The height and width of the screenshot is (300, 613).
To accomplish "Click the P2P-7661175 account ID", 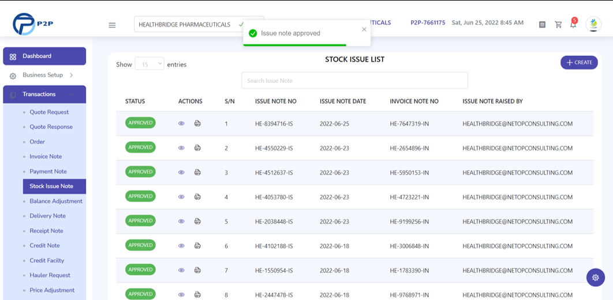I will [428, 22].
